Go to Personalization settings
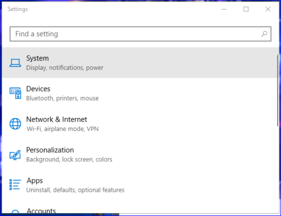281x216 pixels. [140, 154]
